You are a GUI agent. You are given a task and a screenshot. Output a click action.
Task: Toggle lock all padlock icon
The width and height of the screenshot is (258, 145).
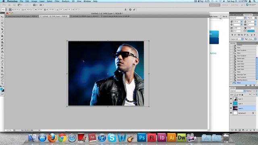242,95
